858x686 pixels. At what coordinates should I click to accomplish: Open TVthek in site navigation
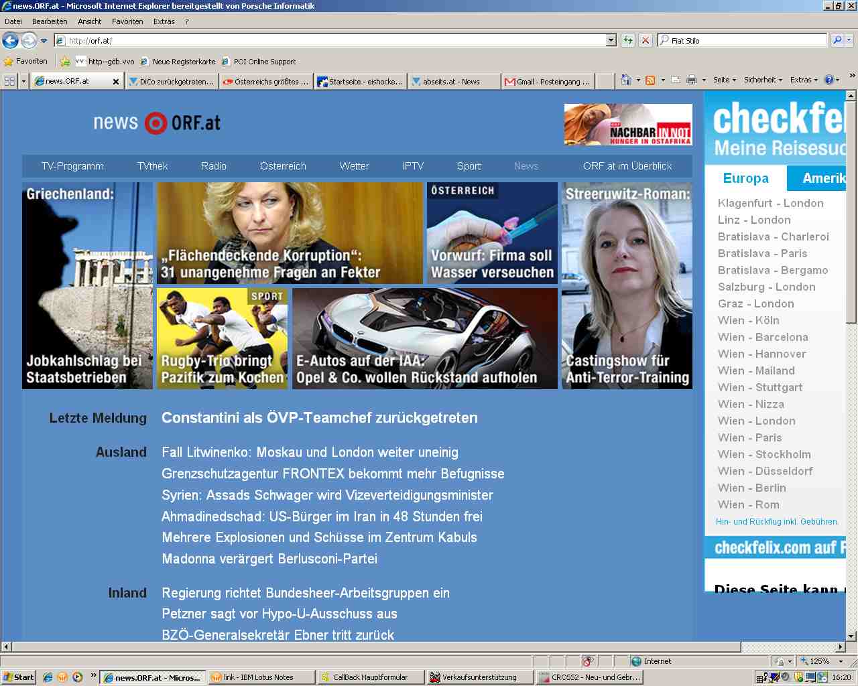pos(152,166)
